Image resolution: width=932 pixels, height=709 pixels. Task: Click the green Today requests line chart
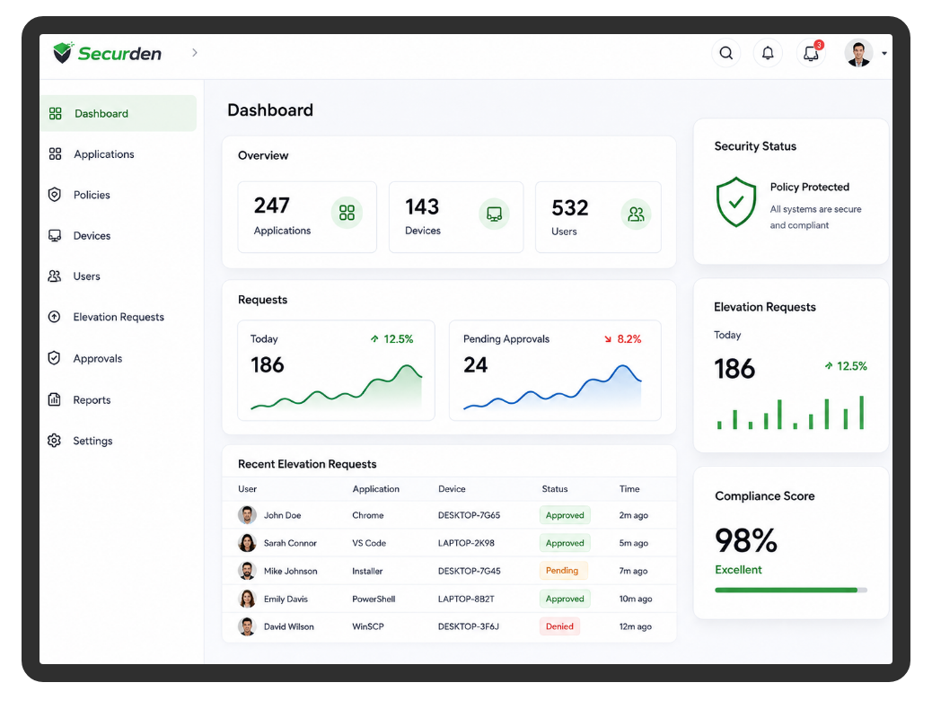[337, 388]
